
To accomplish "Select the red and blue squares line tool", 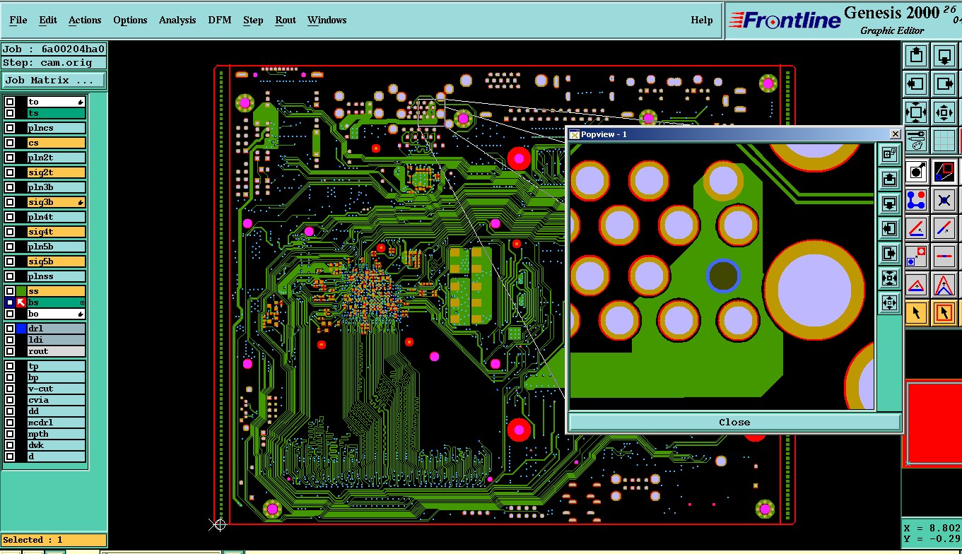I will tap(945, 170).
